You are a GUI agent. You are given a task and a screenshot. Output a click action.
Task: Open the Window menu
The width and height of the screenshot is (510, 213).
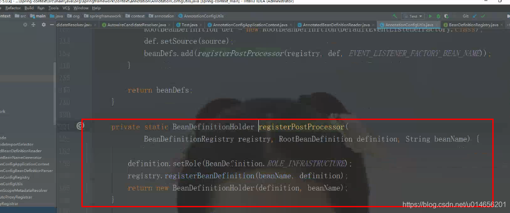click(81, 8)
